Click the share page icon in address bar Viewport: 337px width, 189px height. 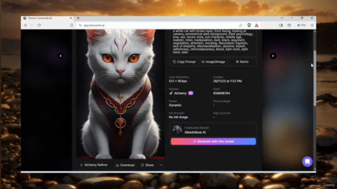(241, 25)
